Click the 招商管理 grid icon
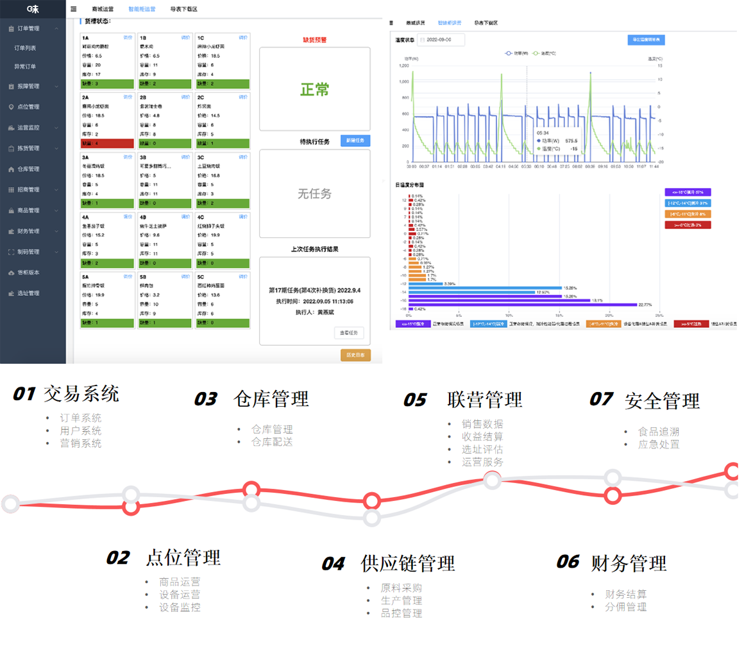 point(12,190)
